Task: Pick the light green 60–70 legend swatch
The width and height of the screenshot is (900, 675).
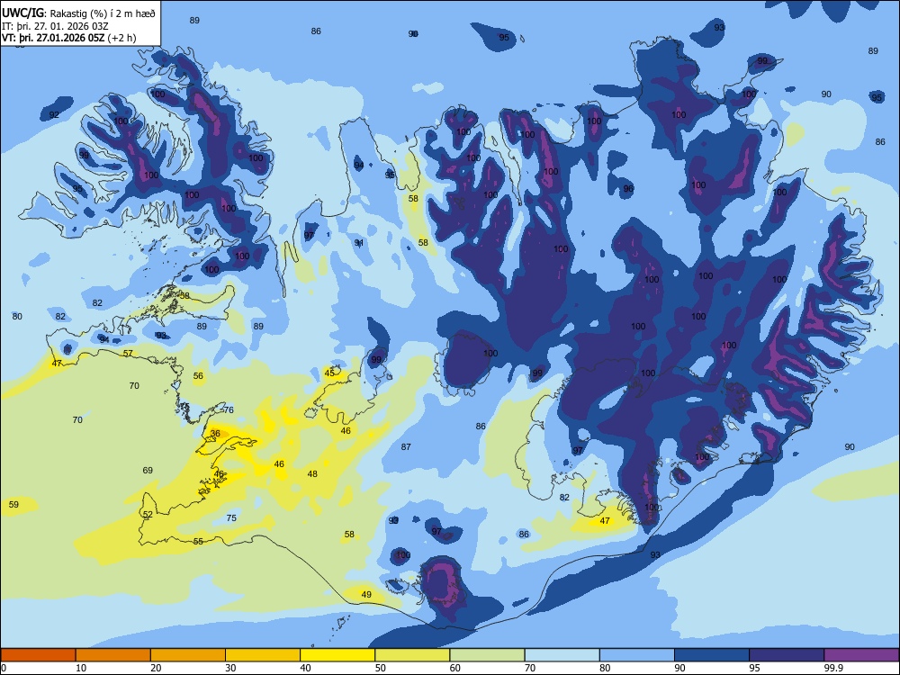Action: point(487,655)
